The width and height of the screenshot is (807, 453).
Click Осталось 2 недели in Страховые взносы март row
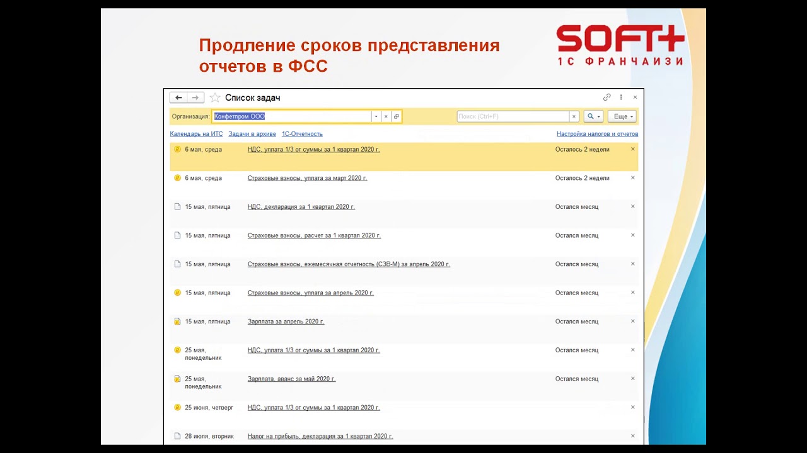[583, 178]
